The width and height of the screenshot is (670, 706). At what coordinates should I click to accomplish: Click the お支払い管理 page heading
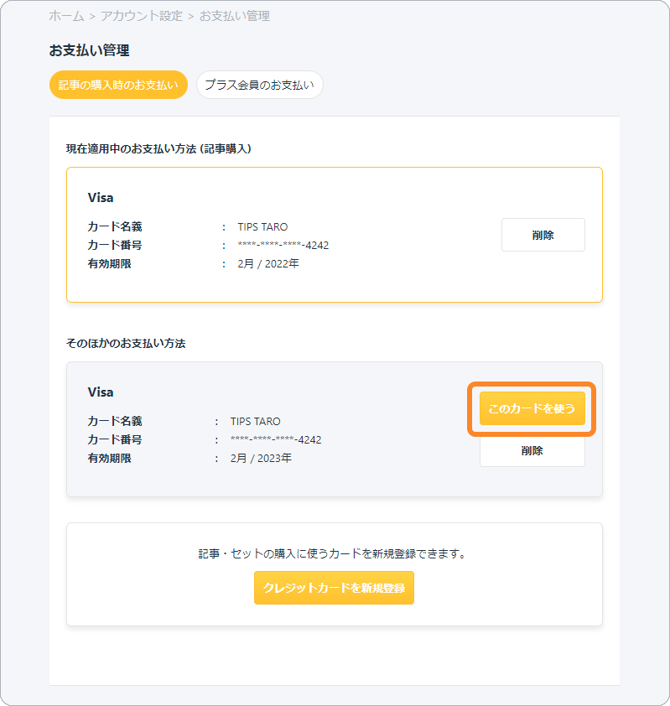click(x=89, y=50)
